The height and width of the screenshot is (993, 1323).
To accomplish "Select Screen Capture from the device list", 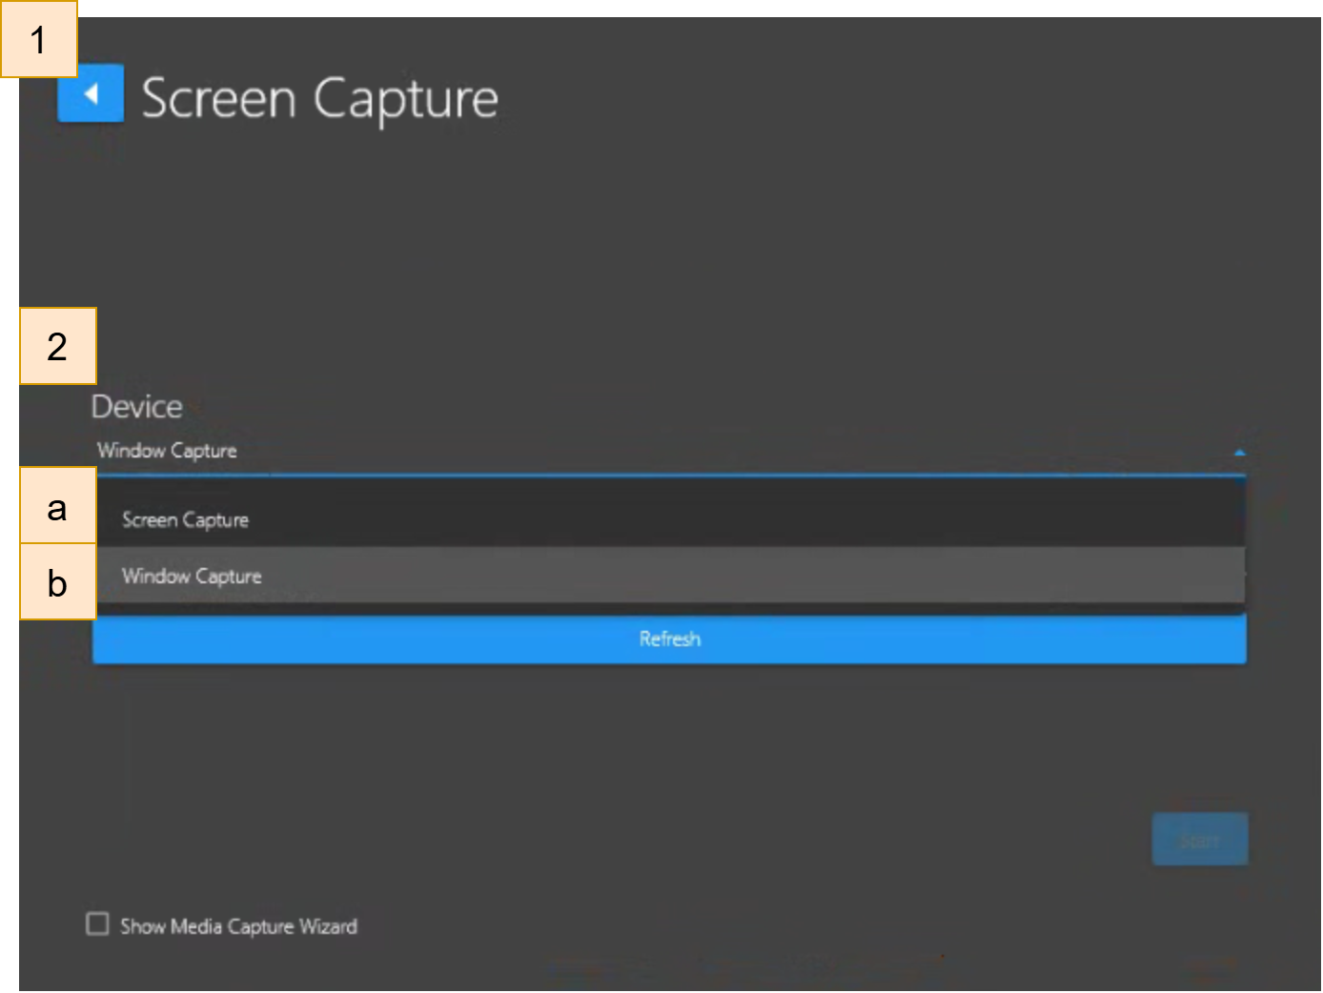I will (x=186, y=519).
